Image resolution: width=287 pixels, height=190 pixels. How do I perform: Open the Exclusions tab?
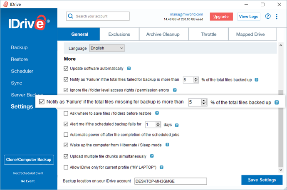click(119, 34)
